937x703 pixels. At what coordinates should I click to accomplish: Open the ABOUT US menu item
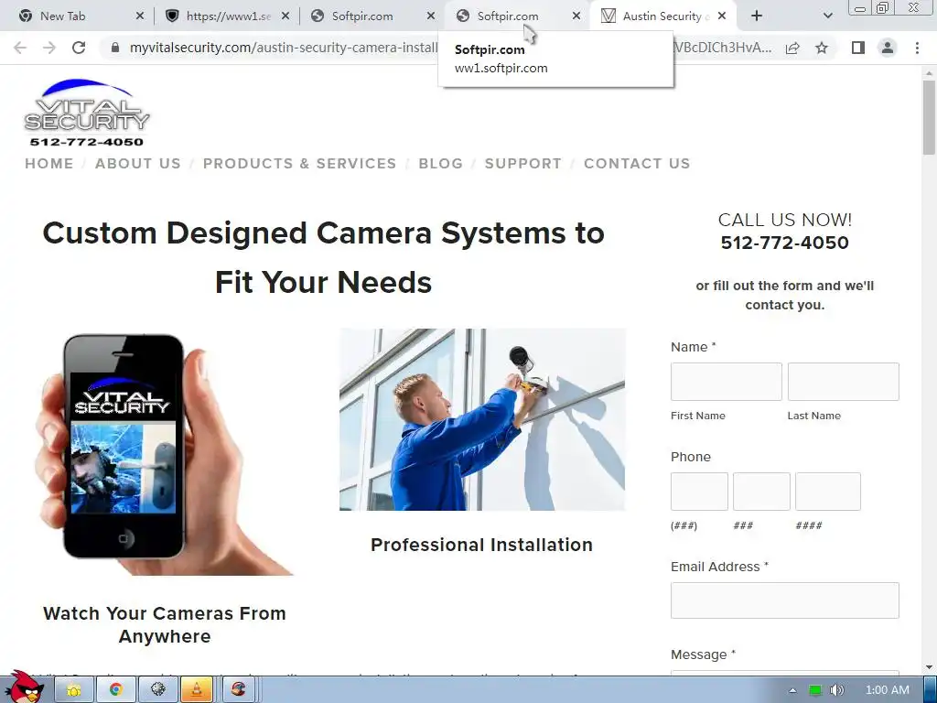pos(138,163)
